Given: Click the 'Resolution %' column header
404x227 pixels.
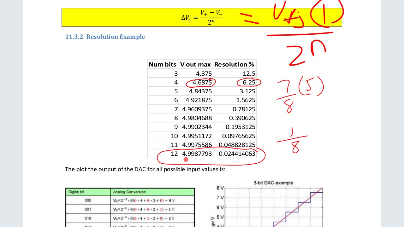Looking at the screenshot, I should click(234, 64).
